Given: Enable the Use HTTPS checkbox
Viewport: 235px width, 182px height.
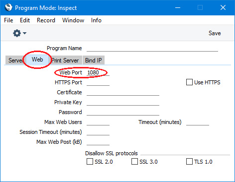Looking at the screenshot, I should (189, 82).
